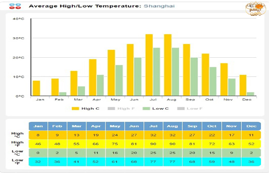The image size is (269, 173).
Task: Open the Shanghai link in the title
Action: tap(159, 6)
